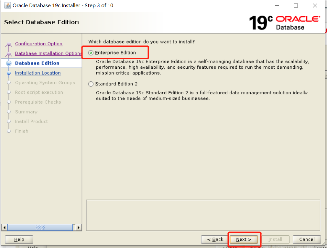Click the Java installer icon in title bar

(x=8, y=5)
